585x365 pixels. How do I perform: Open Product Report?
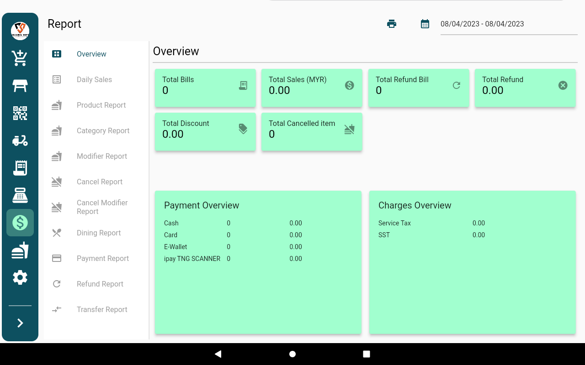click(96, 105)
